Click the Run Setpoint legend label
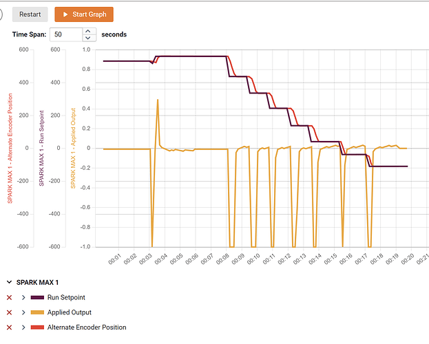429x344 pixels. pos(66,297)
